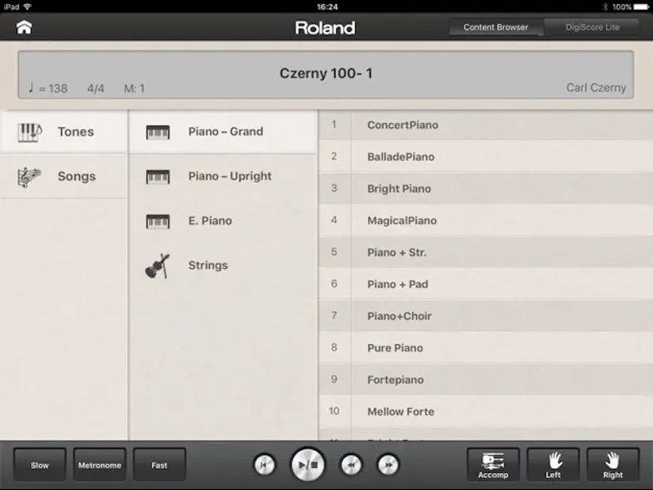Fast-forward the song
The height and width of the screenshot is (490, 653).
click(x=389, y=465)
